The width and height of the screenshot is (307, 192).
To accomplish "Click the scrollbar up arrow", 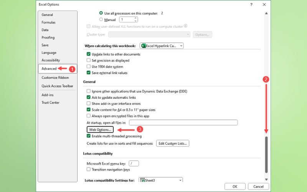I will [x=266, y=13].
